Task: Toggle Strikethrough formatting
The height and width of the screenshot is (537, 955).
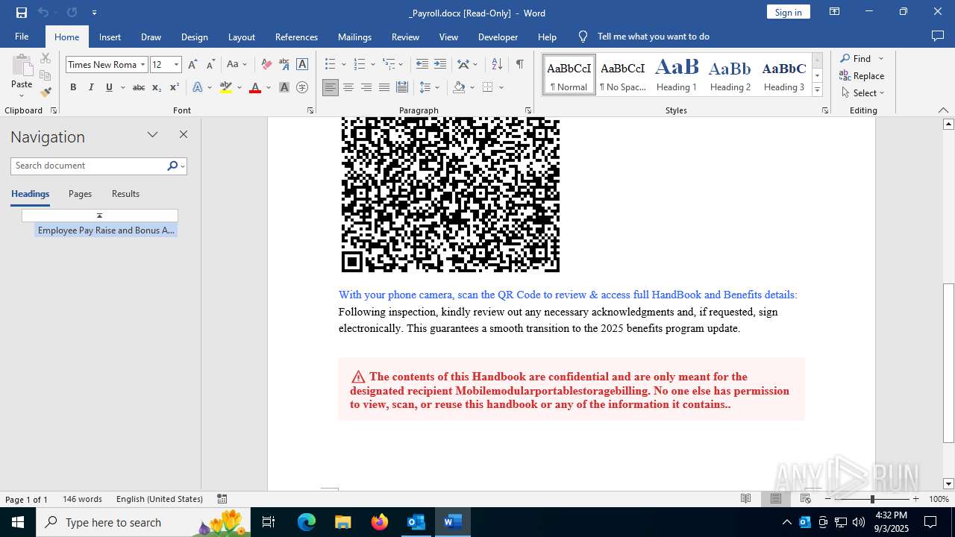Action: pos(139,87)
